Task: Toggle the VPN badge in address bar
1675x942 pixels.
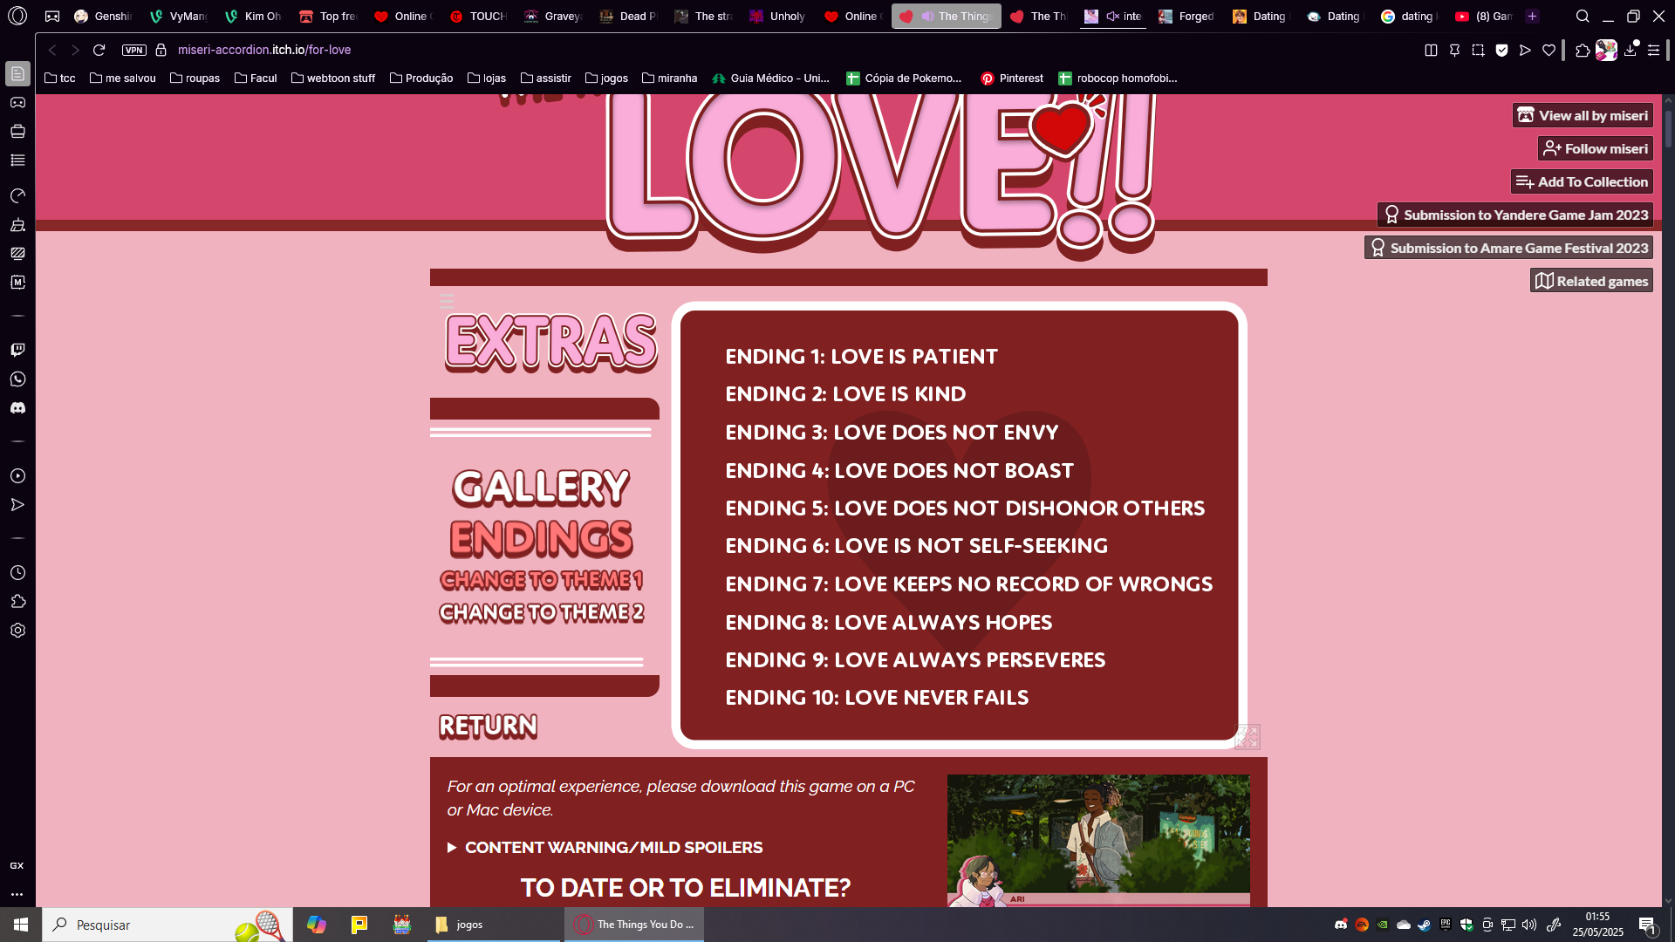Action: pos(133,50)
